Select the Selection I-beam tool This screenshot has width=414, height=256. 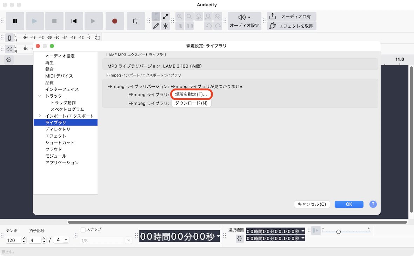[x=156, y=17]
